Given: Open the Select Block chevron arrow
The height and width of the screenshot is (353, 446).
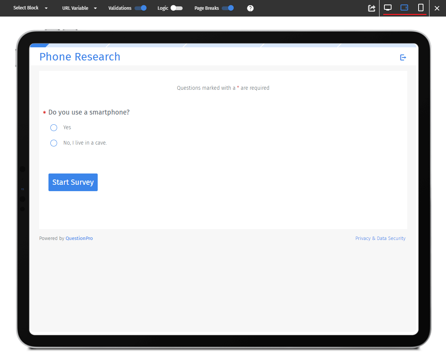Looking at the screenshot, I should click(46, 8).
